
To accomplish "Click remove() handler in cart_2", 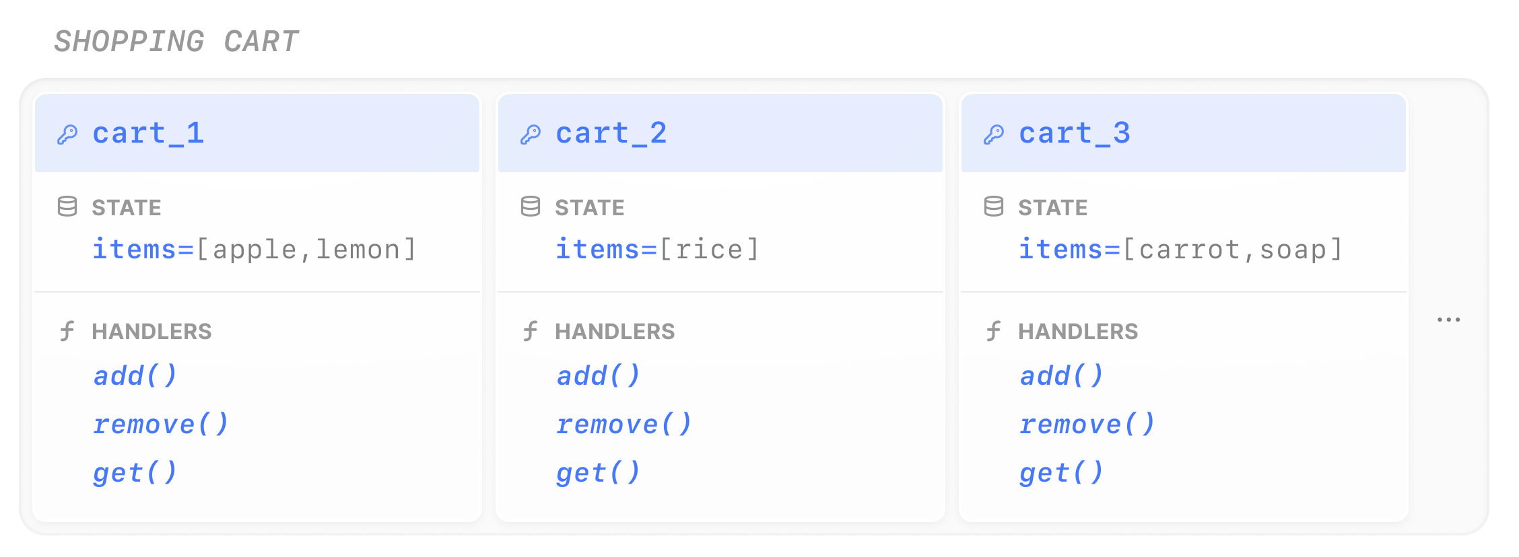I will pyautogui.click(x=624, y=424).
